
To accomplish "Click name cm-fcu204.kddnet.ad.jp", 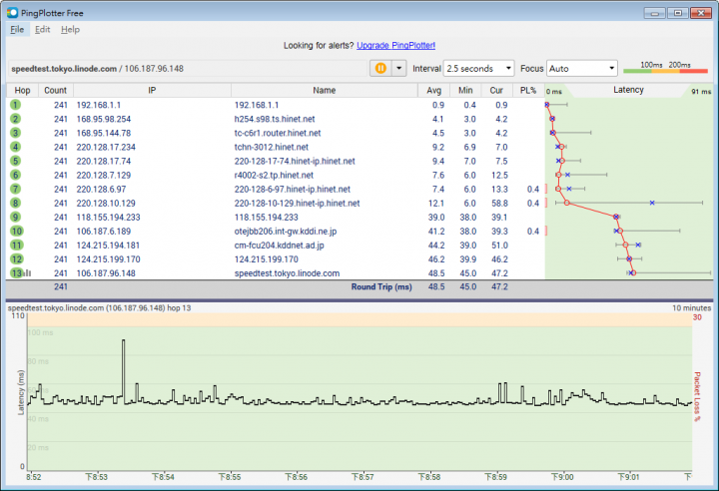I will pyautogui.click(x=279, y=245).
